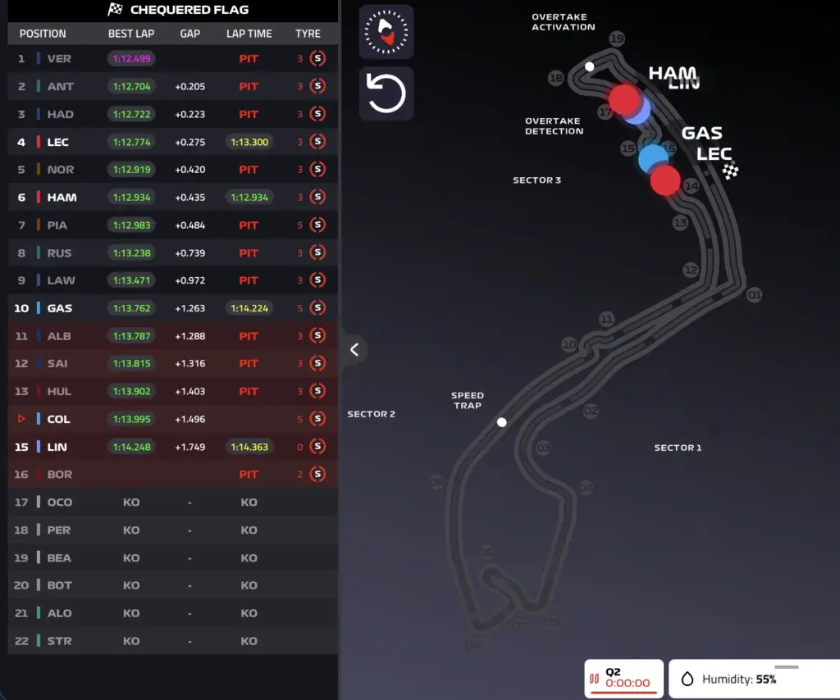Click BOR's PIT status
The width and height of the screenshot is (840, 700).
pyautogui.click(x=249, y=474)
